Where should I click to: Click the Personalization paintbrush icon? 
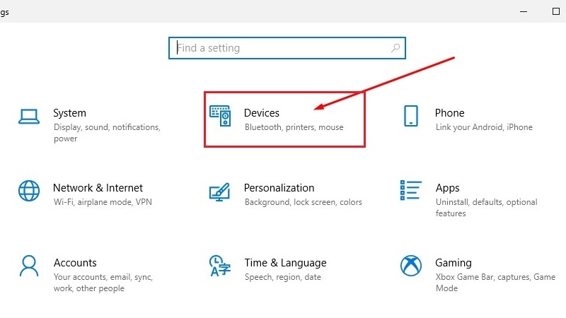tap(219, 192)
